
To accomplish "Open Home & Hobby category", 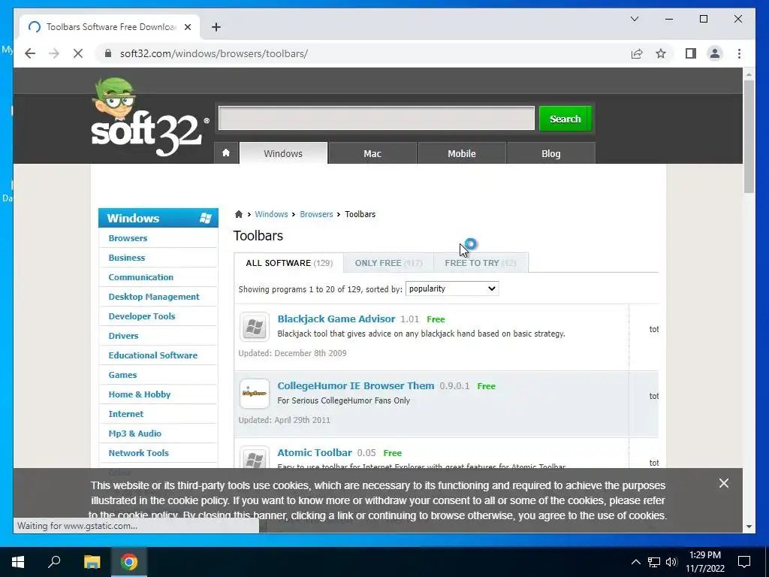I will pos(139,394).
